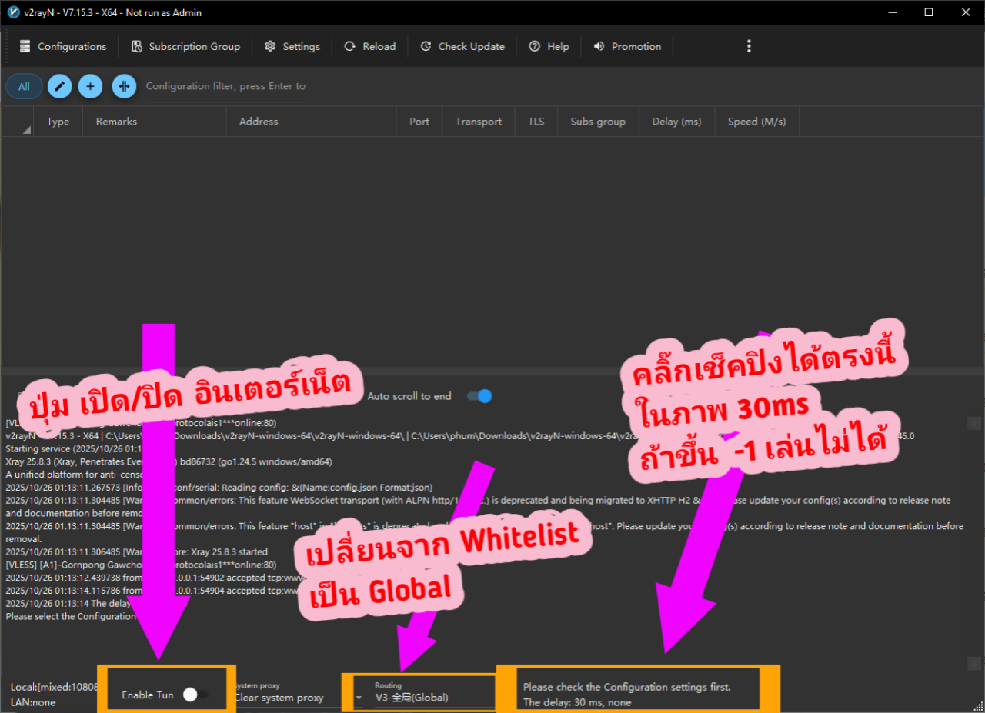Close the v2rayN window
This screenshot has height=713, width=985.
click(x=966, y=12)
